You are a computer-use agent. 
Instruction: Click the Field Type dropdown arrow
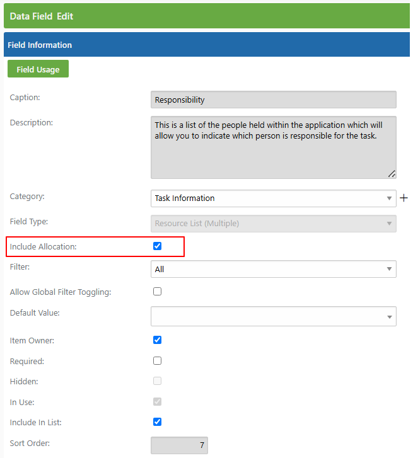tap(389, 224)
